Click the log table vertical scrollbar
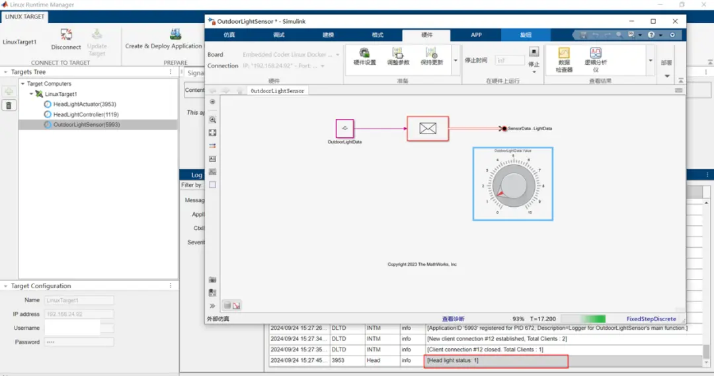 pyautogui.click(x=706, y=350)
